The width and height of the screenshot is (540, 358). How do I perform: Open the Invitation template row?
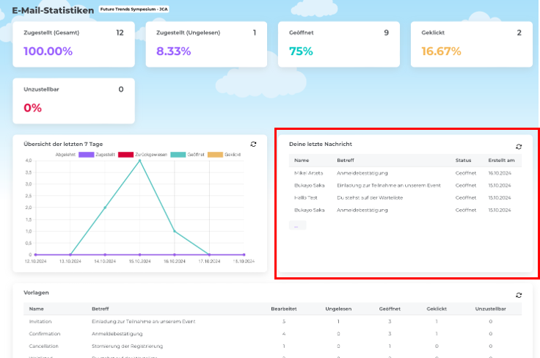(272, 321)
